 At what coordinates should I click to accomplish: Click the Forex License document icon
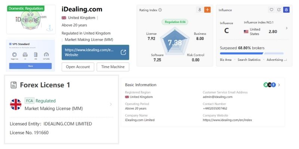coord(13,85)
